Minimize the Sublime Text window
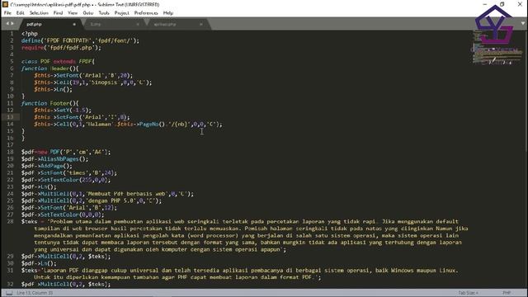The height and width of the screenshot is (297, 528). (485, 4)
